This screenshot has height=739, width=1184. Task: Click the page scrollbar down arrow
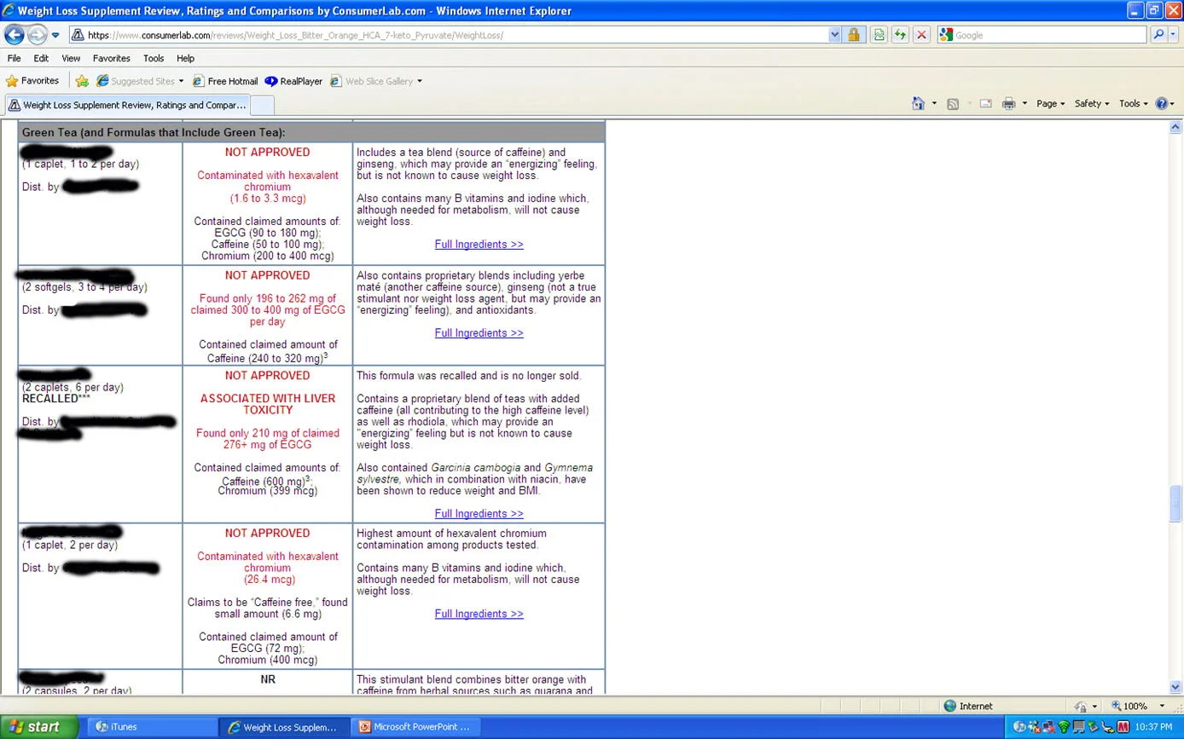[x=1175, y=686]
